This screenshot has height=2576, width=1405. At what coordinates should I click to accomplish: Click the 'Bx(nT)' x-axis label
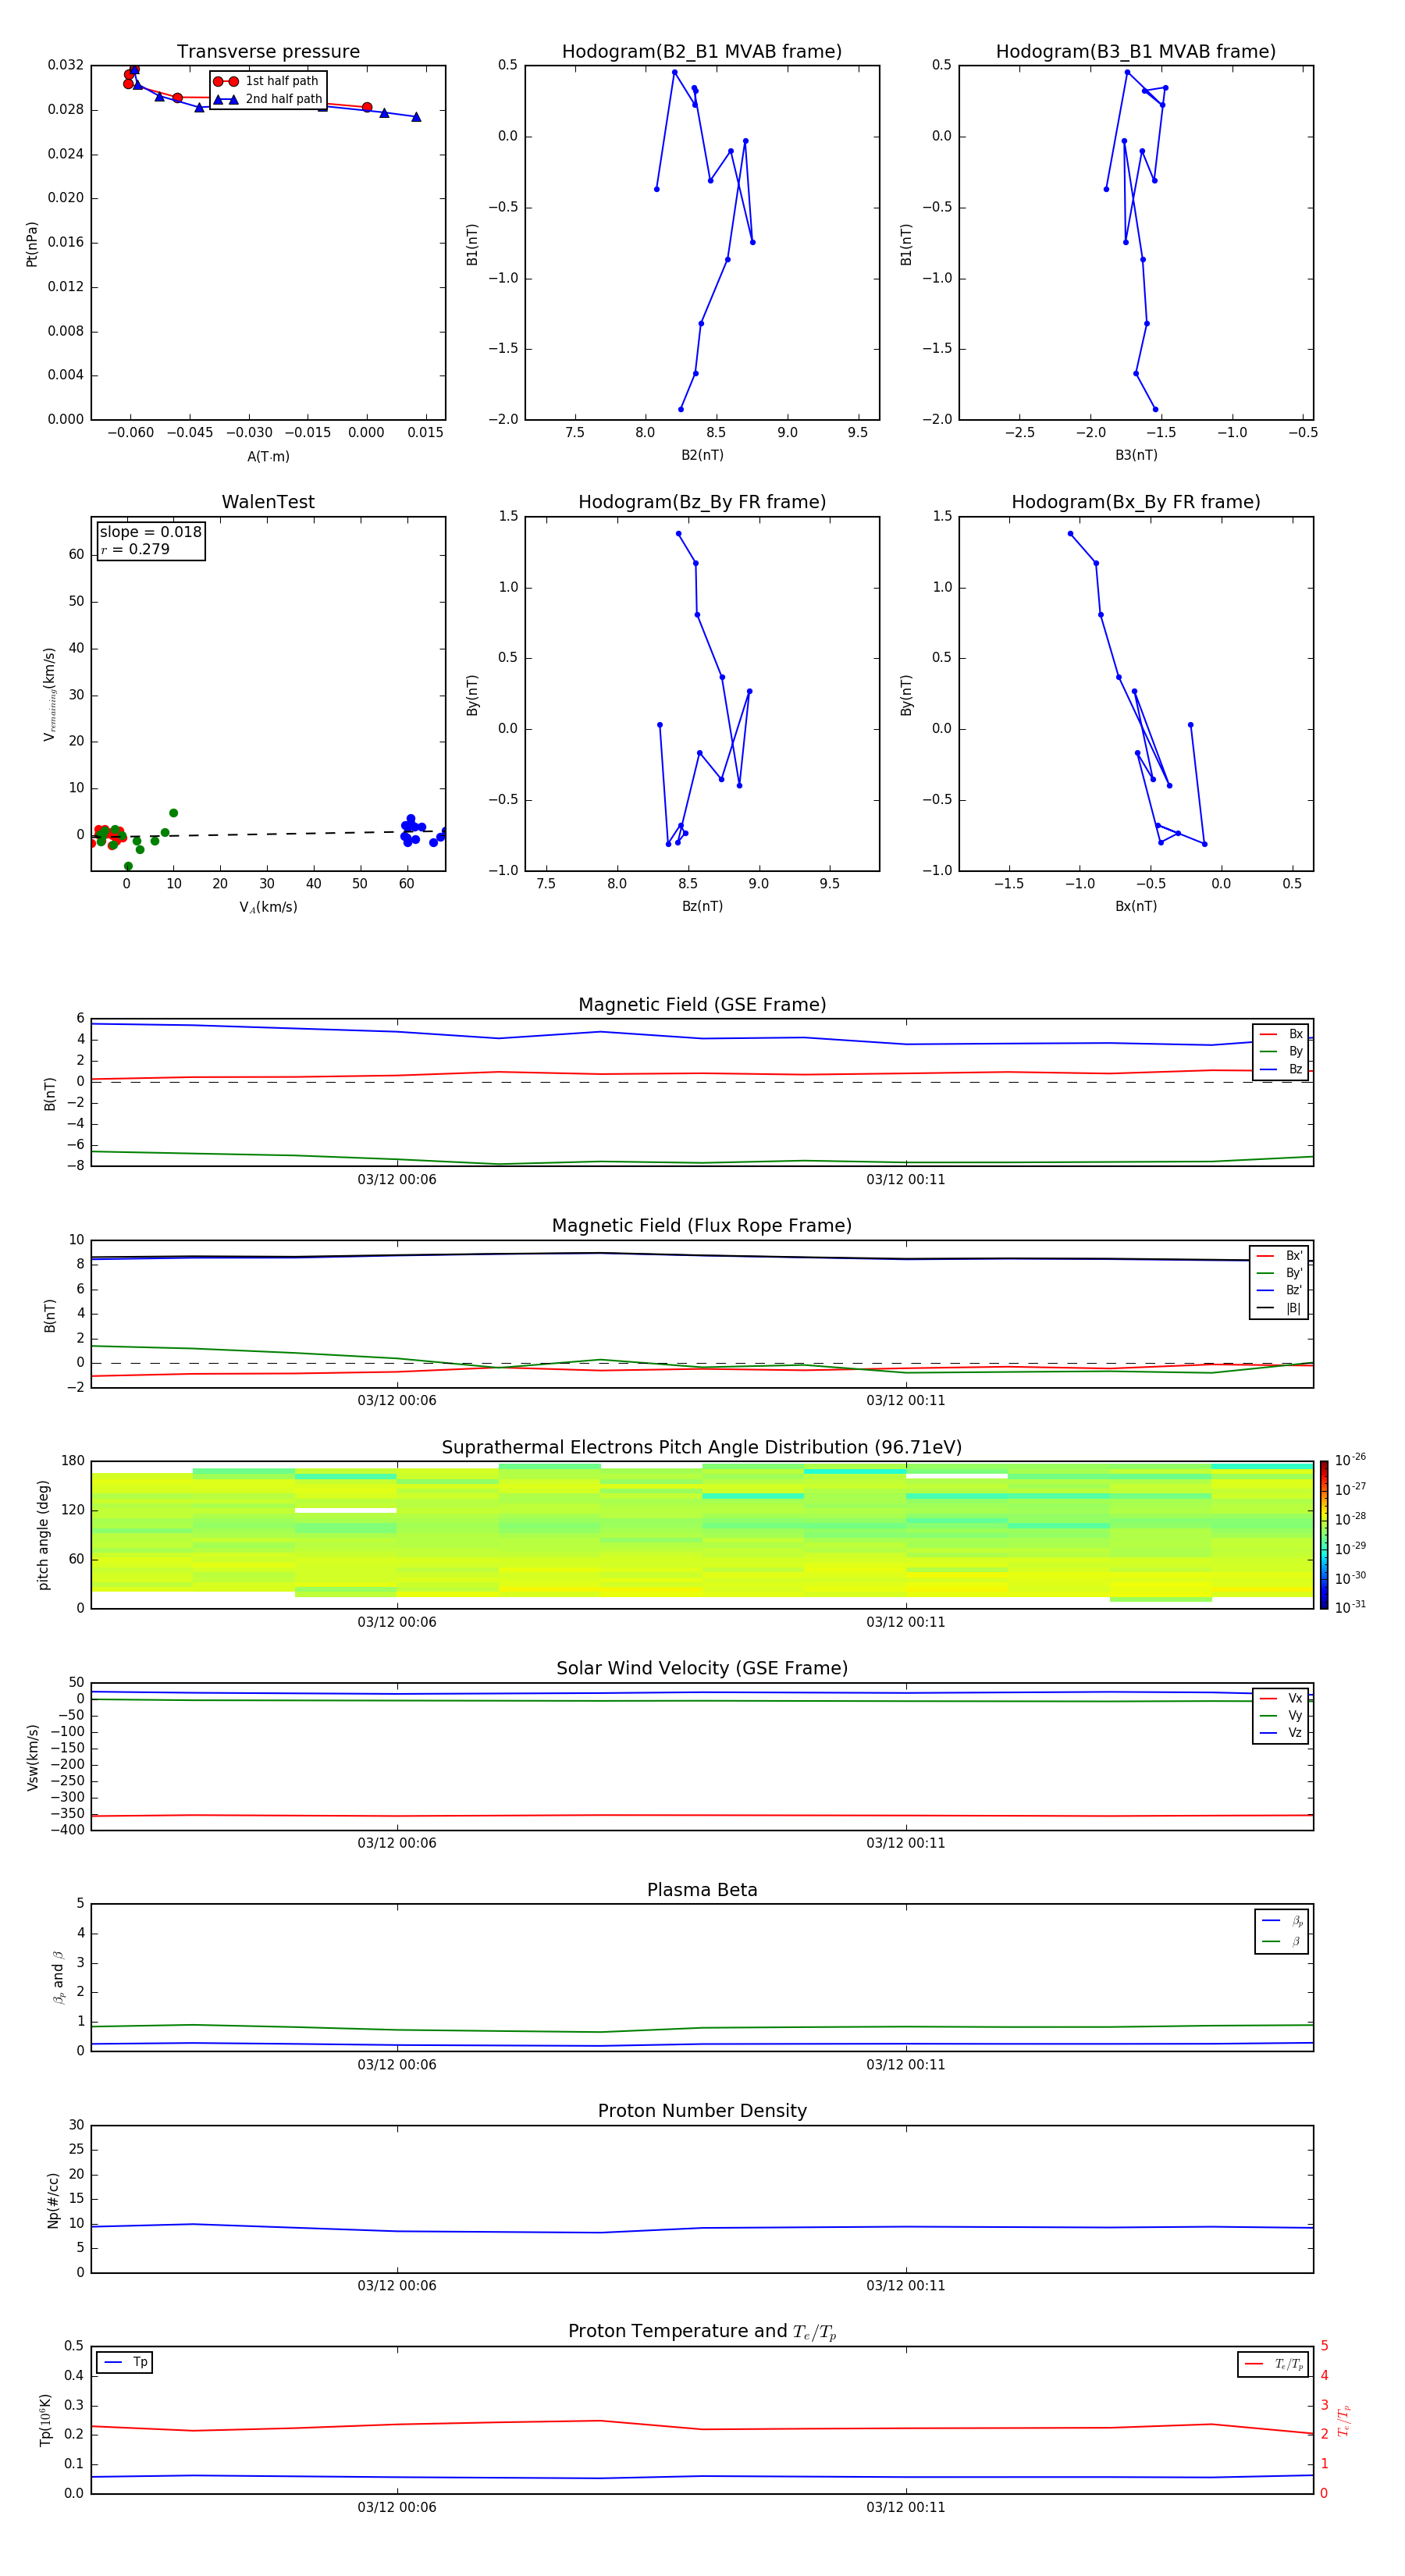(1136, 906)
